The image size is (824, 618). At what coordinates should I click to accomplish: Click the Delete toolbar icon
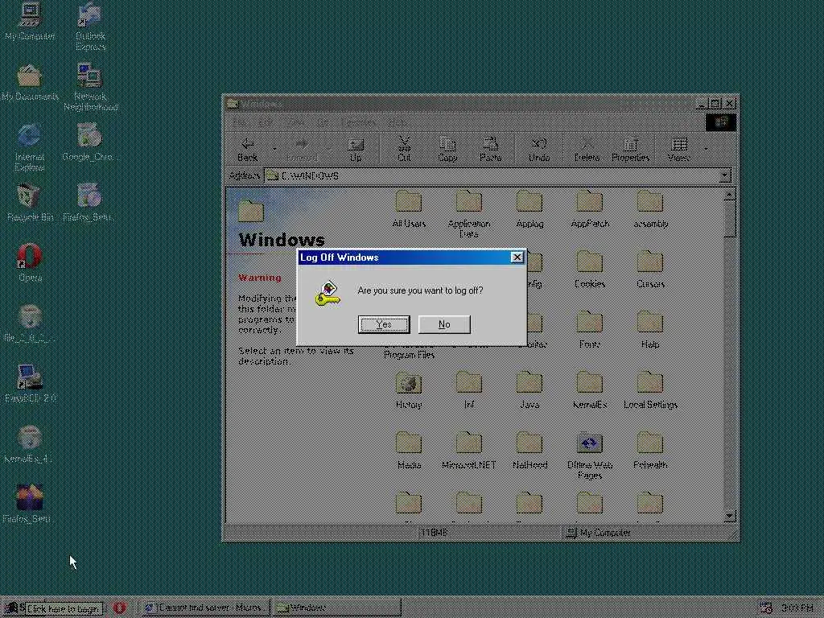pyautogui.click(x=587, y=149)
